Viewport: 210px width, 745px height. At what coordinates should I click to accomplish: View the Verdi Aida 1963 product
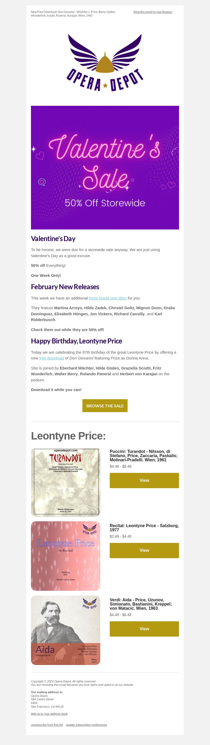pyautogui.click(x=144, y=629)
